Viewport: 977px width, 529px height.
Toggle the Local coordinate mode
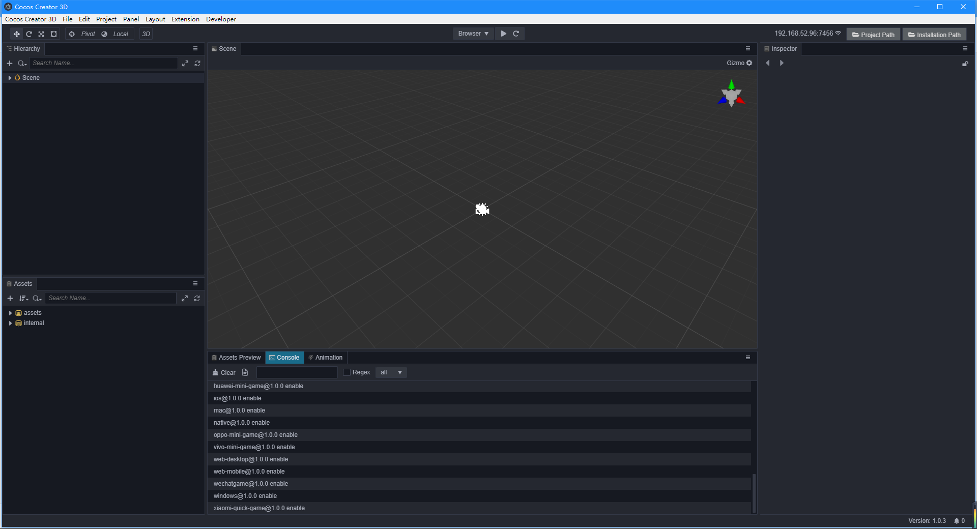(x=115, y=34)
